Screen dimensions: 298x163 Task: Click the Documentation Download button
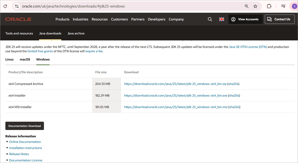tap(24, 126)
